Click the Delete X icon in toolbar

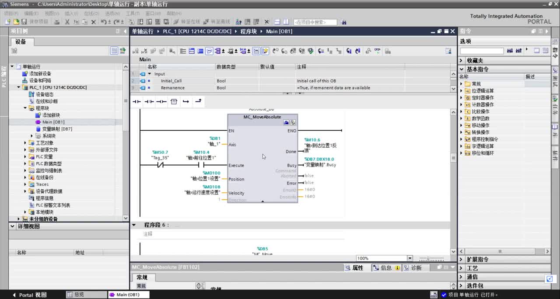point(93,21)
